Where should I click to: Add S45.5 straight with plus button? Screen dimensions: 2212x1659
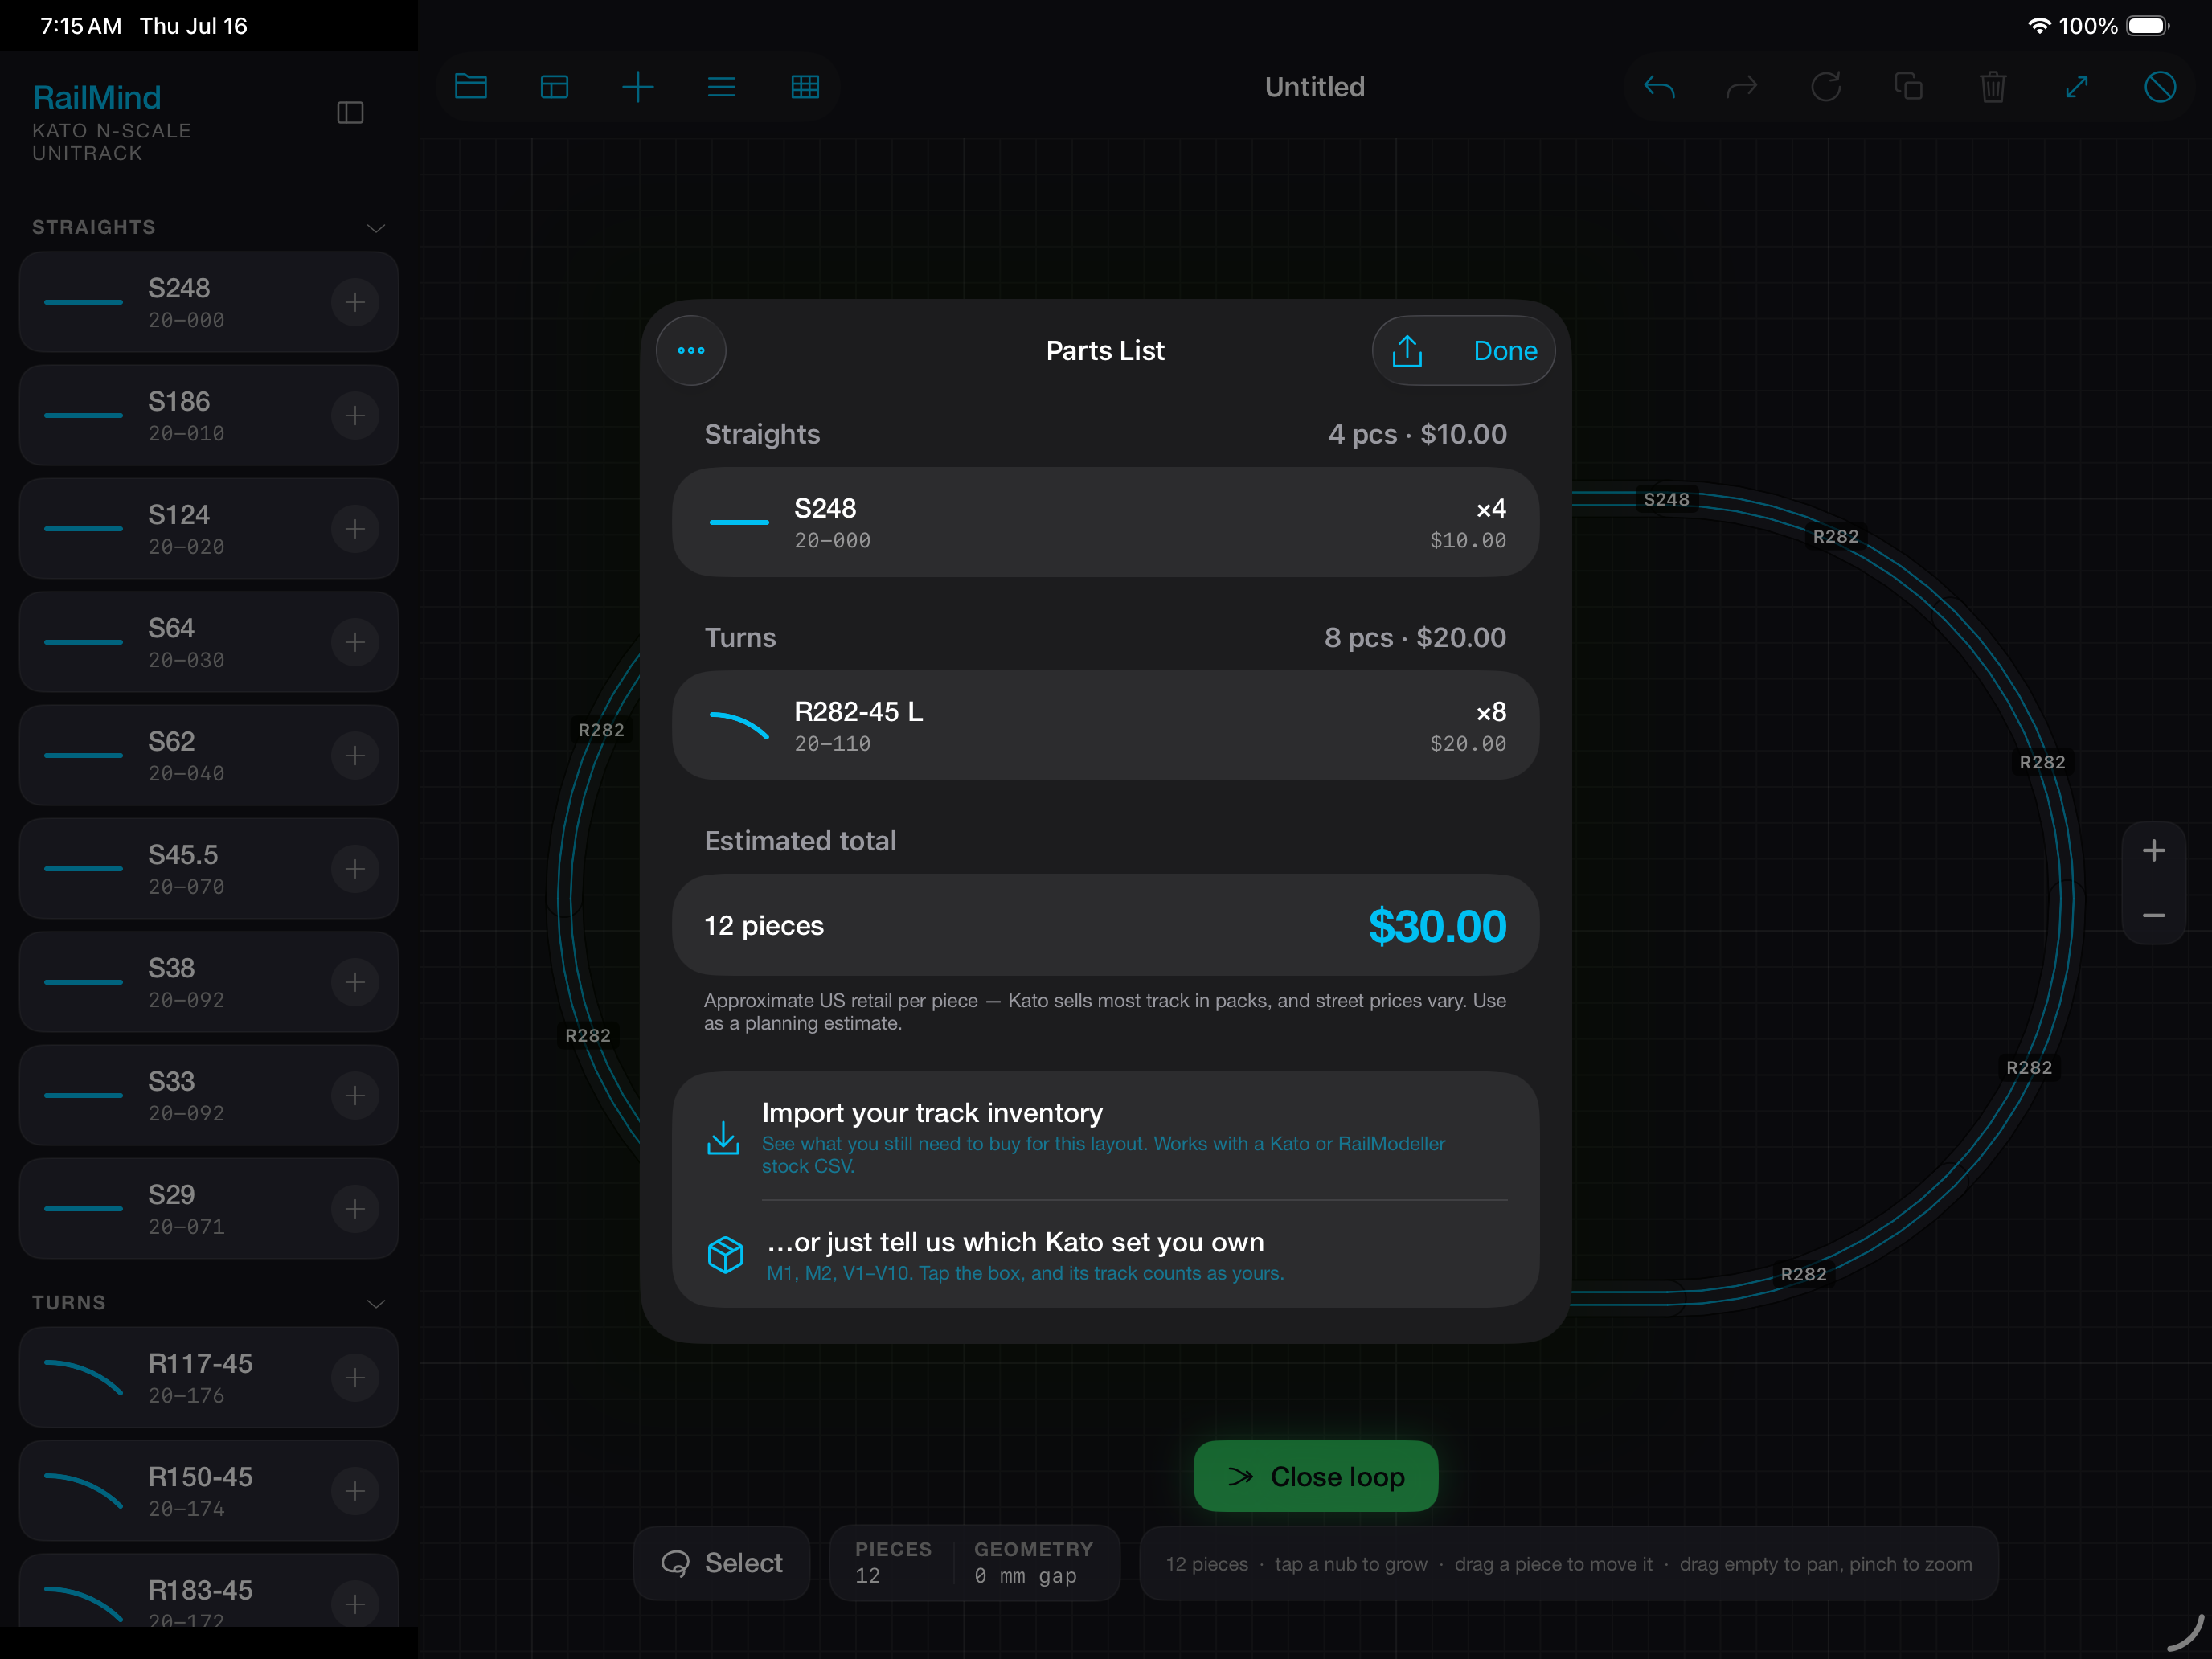355,869
